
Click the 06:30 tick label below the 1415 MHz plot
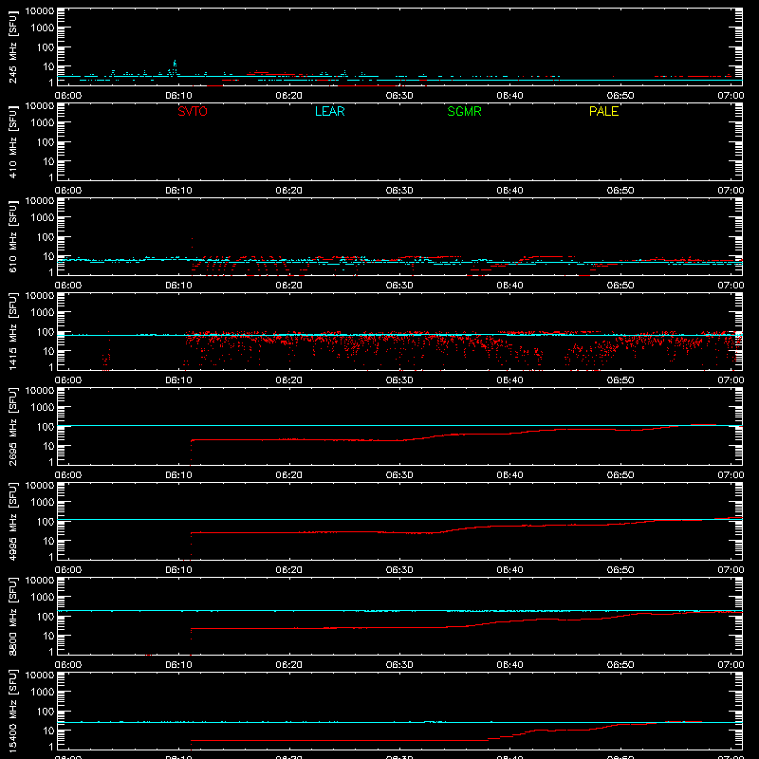(399, 380)
